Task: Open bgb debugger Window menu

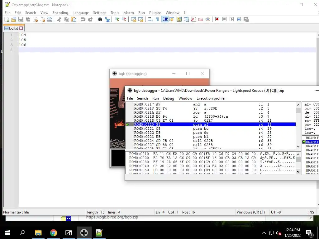Action: pos(185,98)
